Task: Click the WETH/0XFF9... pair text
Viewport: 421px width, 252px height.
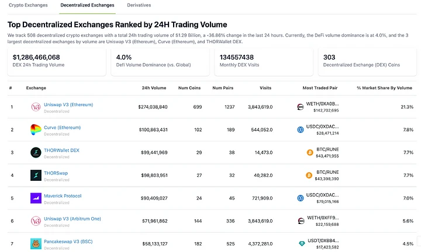Action: (323, 218)
